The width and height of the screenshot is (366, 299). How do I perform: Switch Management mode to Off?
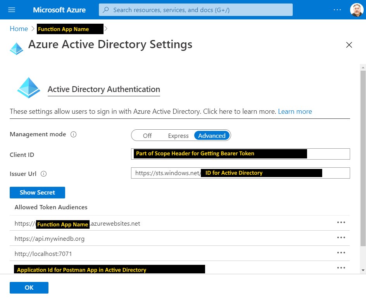[147, 136]
